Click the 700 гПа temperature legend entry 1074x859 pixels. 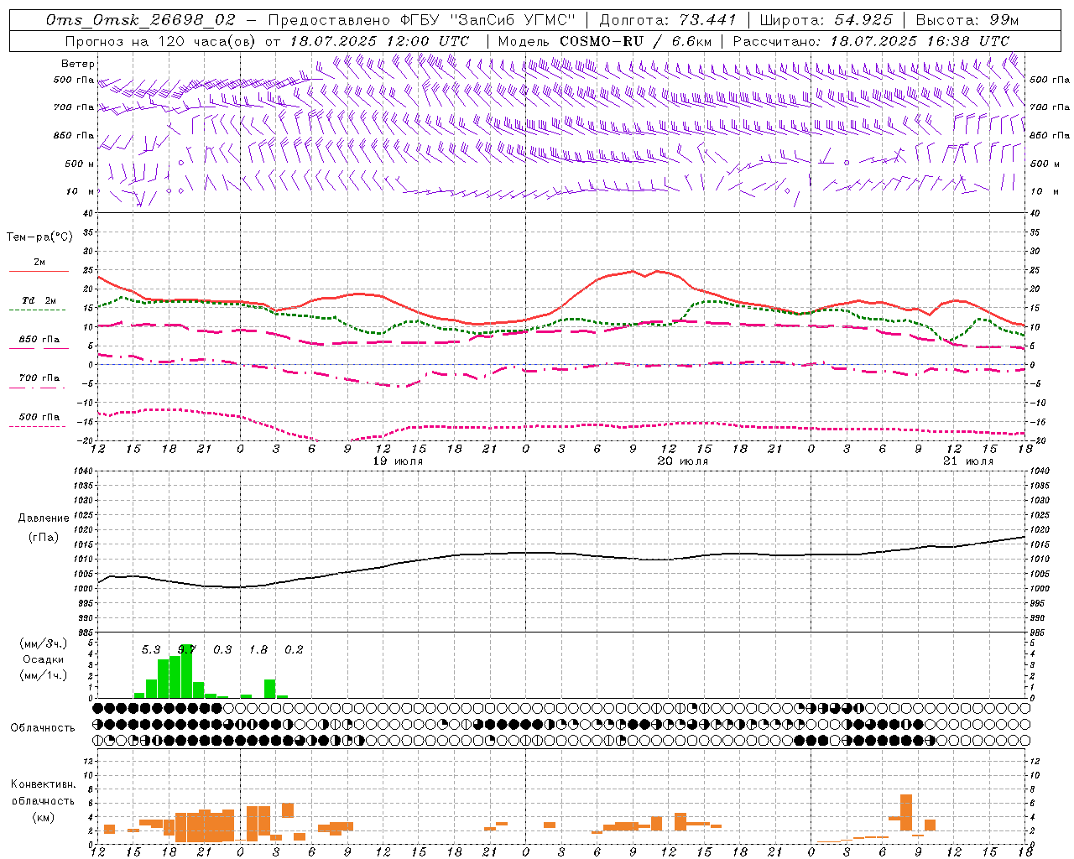coord(39,381)
